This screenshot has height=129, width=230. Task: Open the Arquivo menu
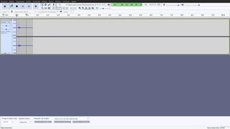pyautogui.click(x=4, y=1)
